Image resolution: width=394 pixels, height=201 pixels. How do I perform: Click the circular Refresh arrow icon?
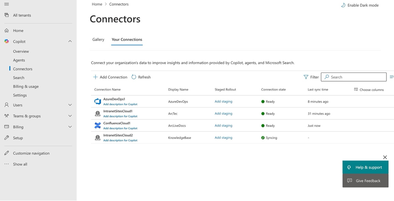(134, 77)
